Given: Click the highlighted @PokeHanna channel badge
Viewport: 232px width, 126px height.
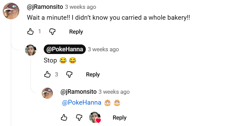Looking at the screenshot, I should coord(65,49).
